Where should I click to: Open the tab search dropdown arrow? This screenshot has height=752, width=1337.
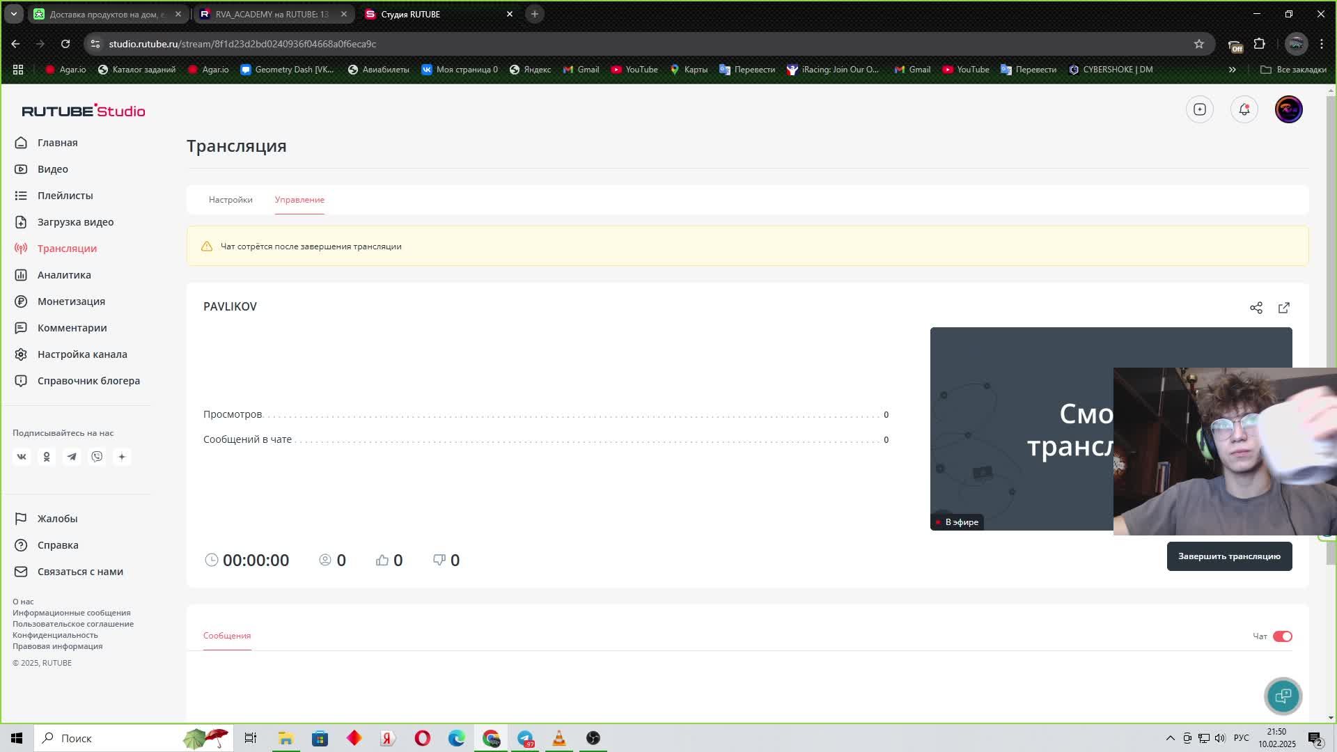pyautogui.click(x=13, y=14)
